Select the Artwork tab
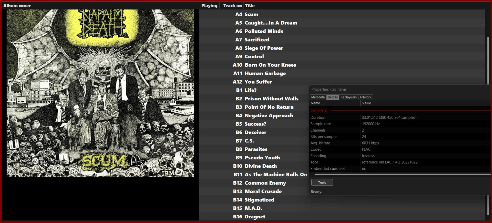This screenshot has width=492, height=223. tap(365, 97)
